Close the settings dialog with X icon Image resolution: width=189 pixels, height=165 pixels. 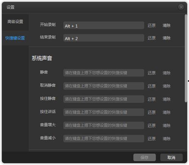pos(181,7)
